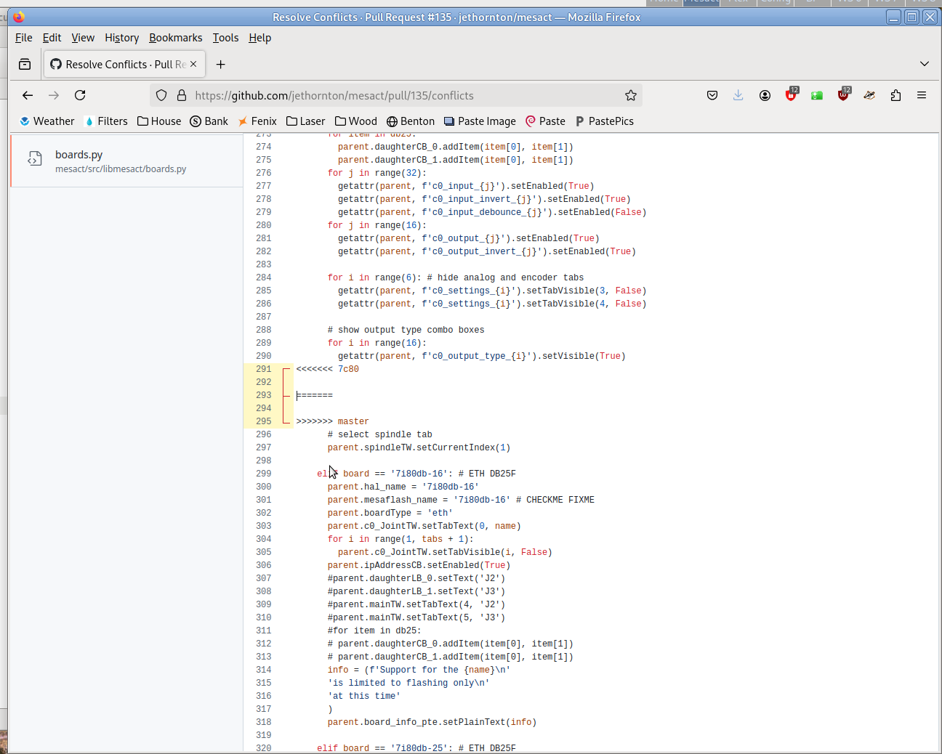Viewport: 942px width, 754px height.
Task: Open the Firefox View icon left of tab
Action: tap(25, 64)
